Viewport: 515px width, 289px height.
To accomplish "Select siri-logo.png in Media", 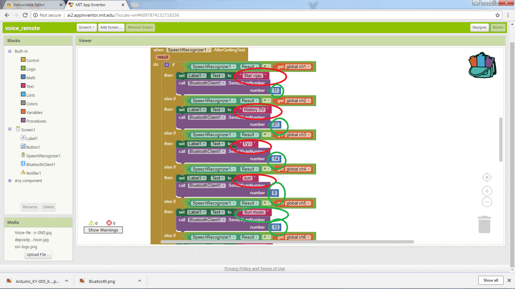I will pyautogui.click(x=26, y=247).
